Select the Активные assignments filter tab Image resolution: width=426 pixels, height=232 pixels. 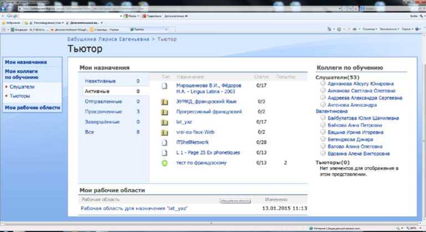pos(97,91)
